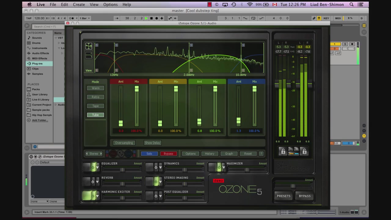This screenshot has height=220, width=391.
Task: Open Equalizer preset arrow dropdown
Action: pyautogui.click(x=97, y=167)
